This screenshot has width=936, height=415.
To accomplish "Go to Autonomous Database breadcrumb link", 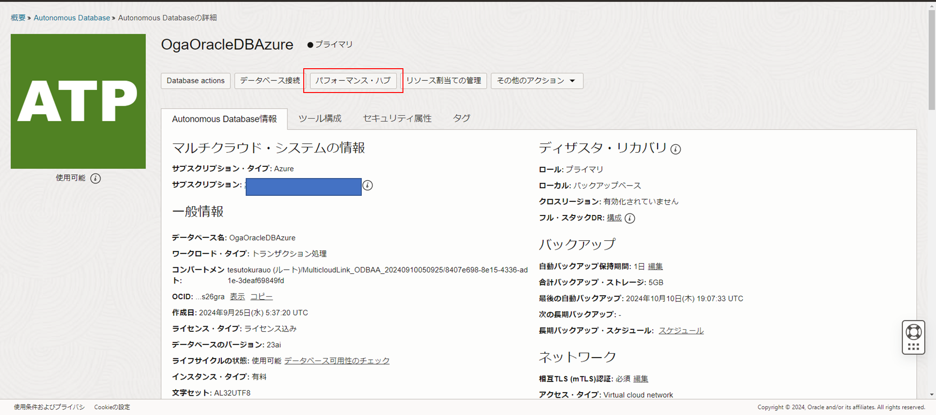I will 72,18.
